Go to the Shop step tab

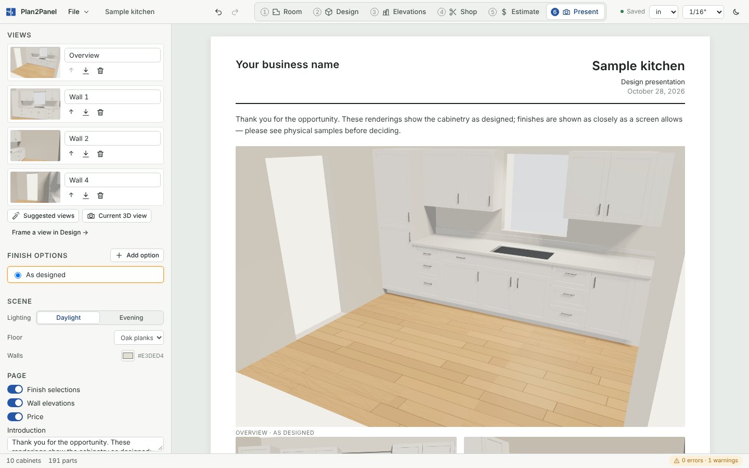[x=457, y=12]
